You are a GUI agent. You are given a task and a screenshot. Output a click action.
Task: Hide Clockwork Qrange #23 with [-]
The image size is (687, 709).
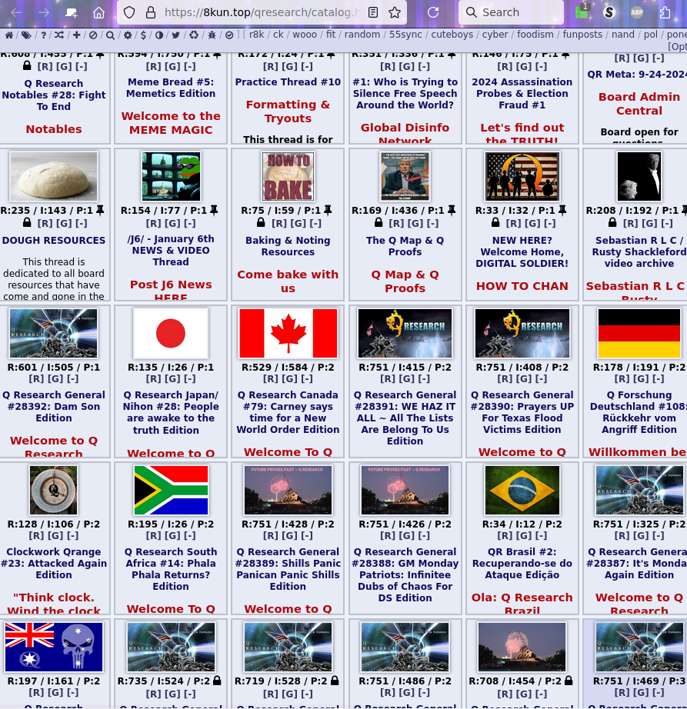point(72,535)
